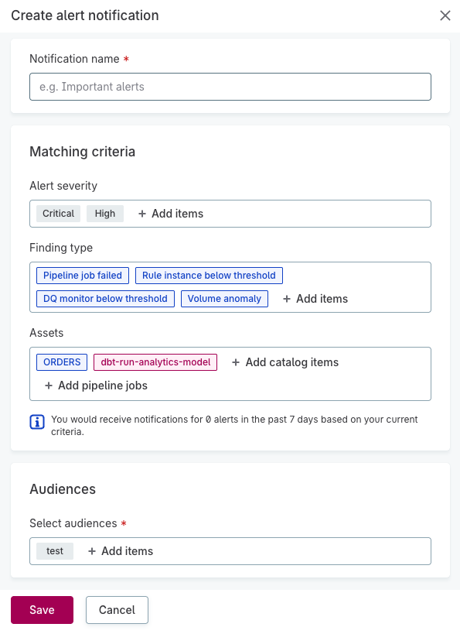Click the DQ monitor below threshold chip
Screen dimensions: 460x634
coord(105,298)
